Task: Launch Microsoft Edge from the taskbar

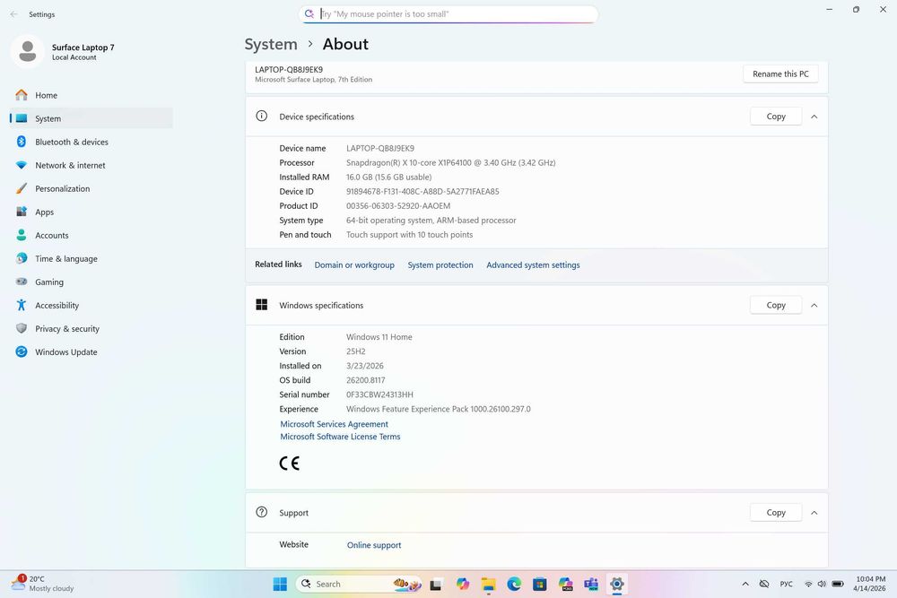Action: (514, 584)
